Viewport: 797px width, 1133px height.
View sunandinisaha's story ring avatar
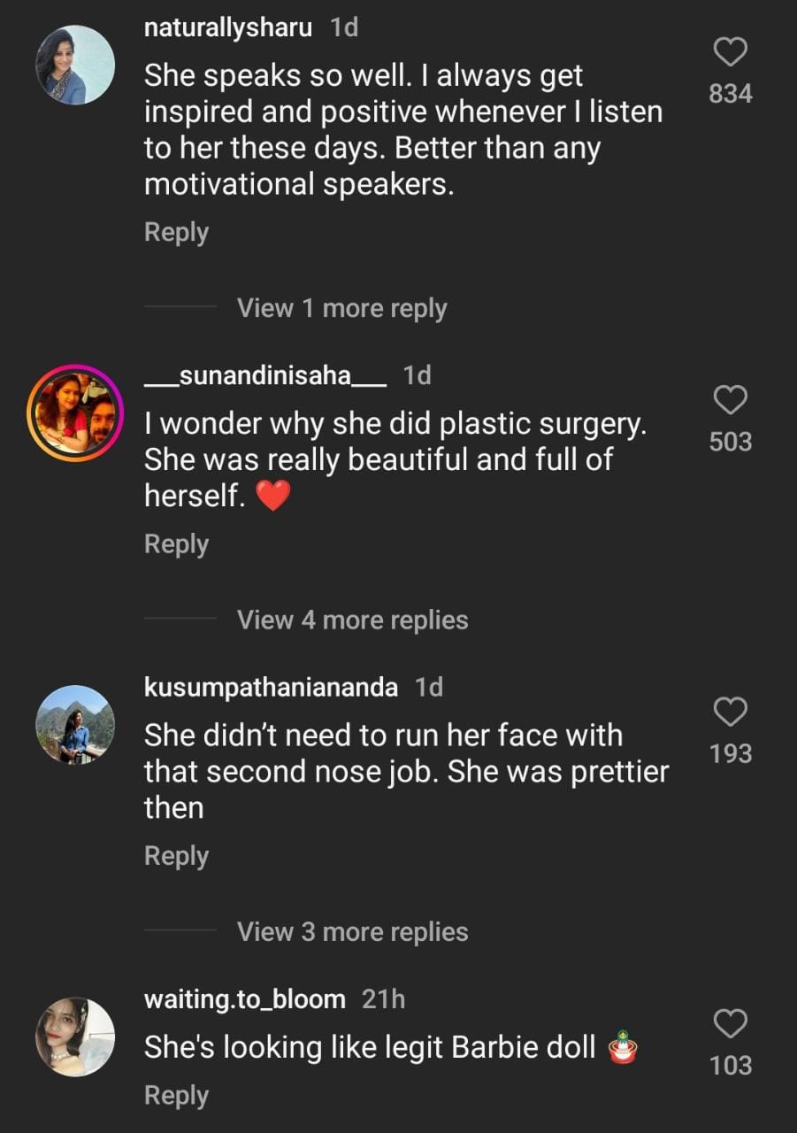click(75, 412)
